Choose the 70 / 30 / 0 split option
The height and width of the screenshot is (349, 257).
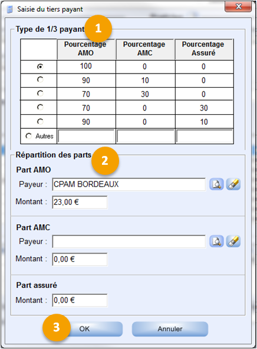coord(40,93)
